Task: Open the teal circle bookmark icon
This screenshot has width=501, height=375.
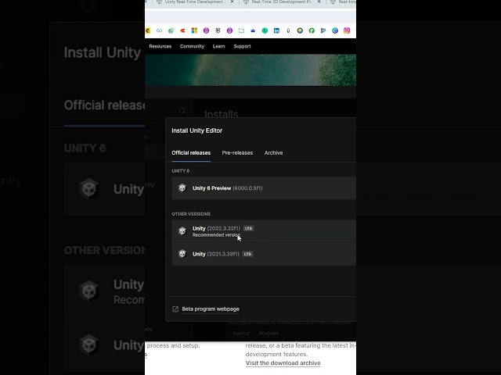Action: pos(265,30)
